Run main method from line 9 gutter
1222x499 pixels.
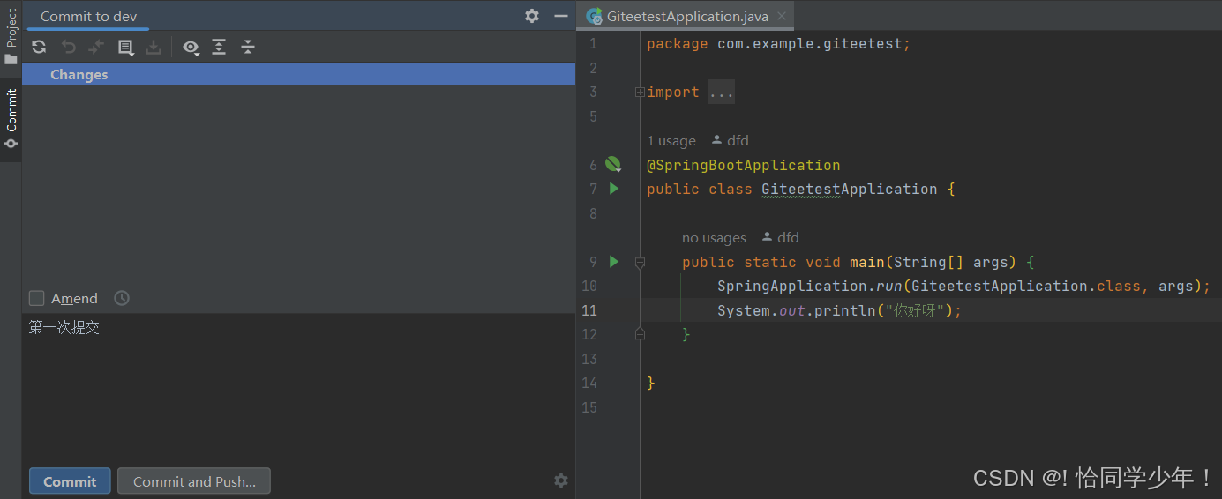(x=614, y=261)
